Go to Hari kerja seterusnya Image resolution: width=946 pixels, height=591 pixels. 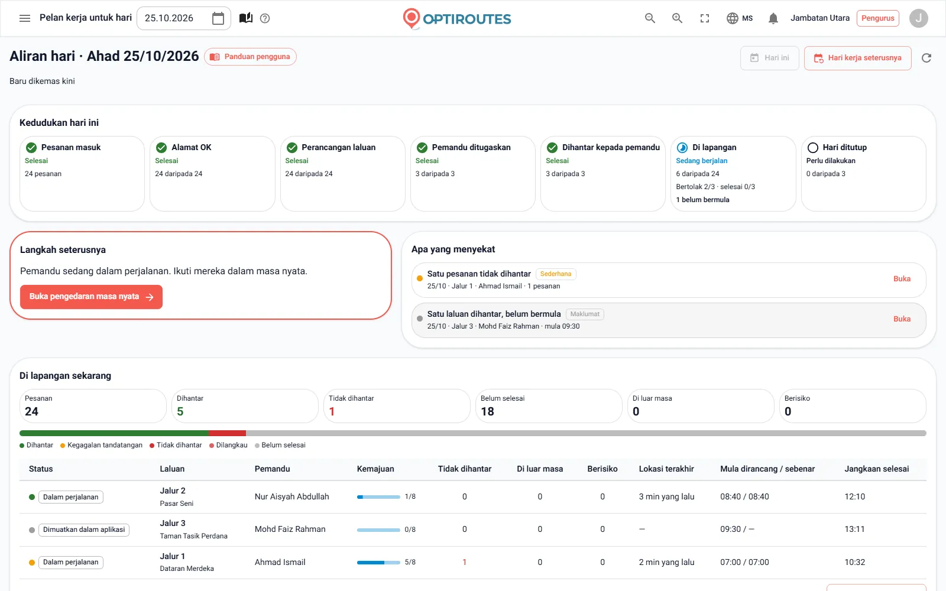tap(857, 58)
